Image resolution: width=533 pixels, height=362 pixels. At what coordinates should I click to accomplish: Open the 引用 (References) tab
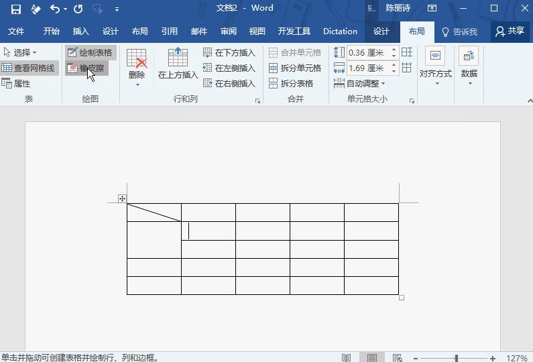tap(169, 32)
